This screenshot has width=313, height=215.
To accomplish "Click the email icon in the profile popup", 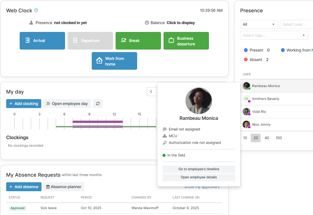I will tap(165, 129).
